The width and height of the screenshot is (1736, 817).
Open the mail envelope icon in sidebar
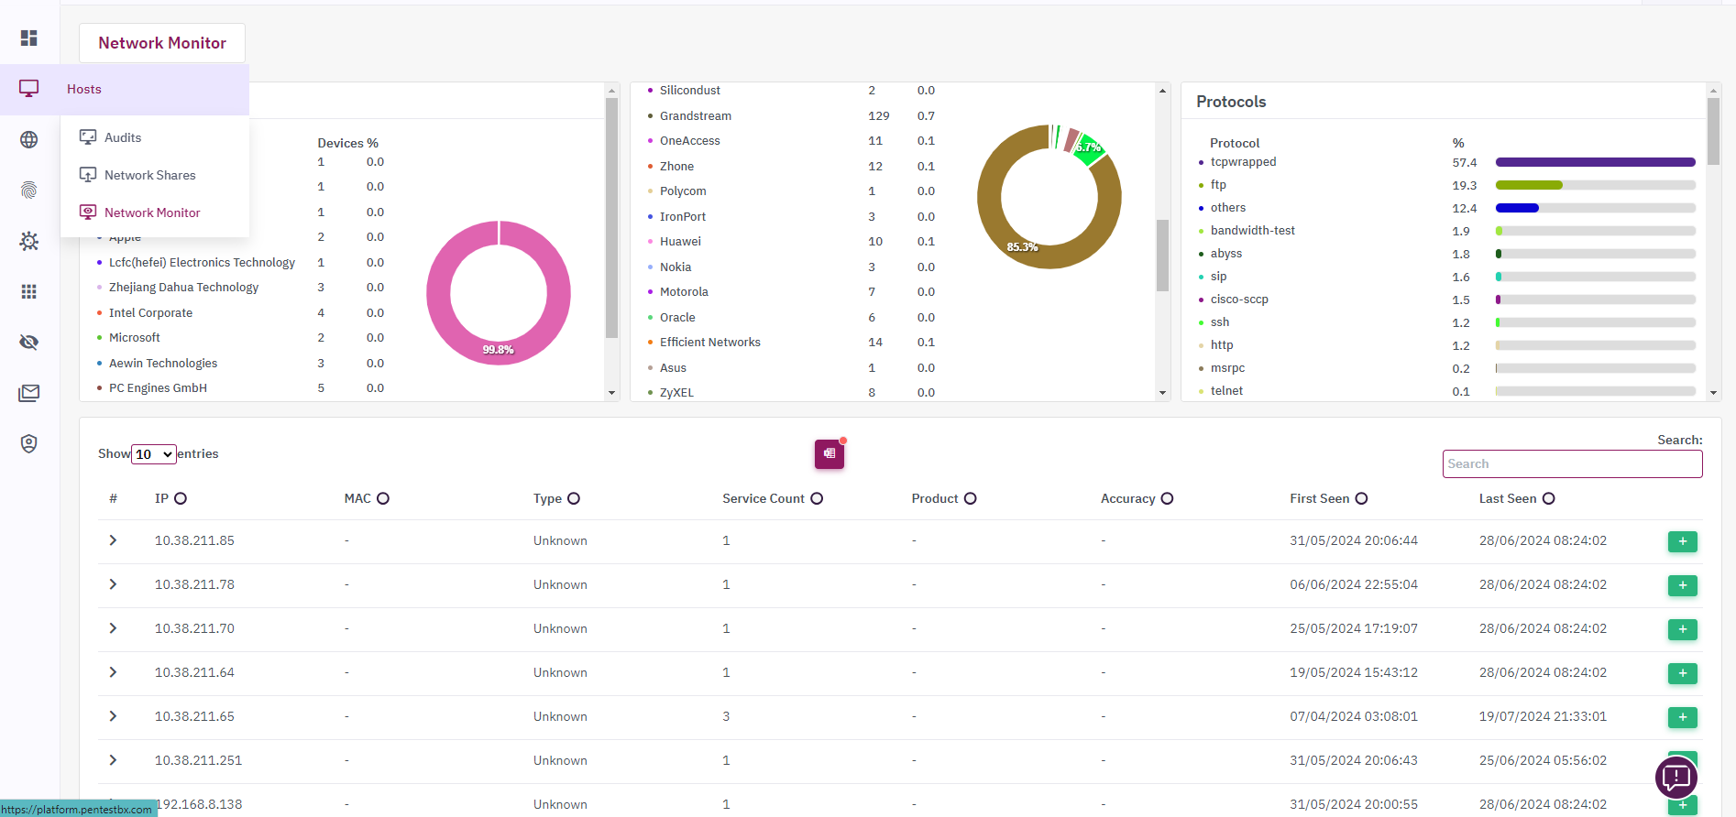29,393
